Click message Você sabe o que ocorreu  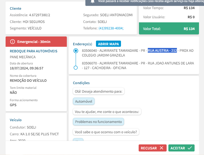106,132
